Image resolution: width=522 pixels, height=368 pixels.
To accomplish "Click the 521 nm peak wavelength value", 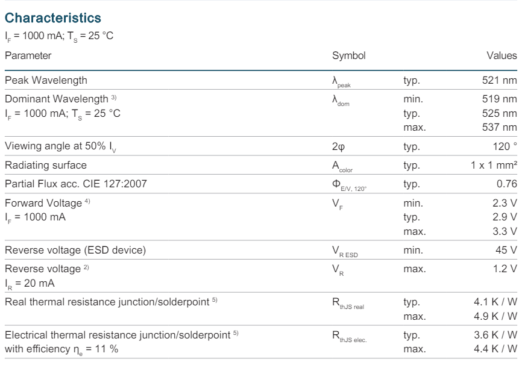I will [x=502, y=80].
